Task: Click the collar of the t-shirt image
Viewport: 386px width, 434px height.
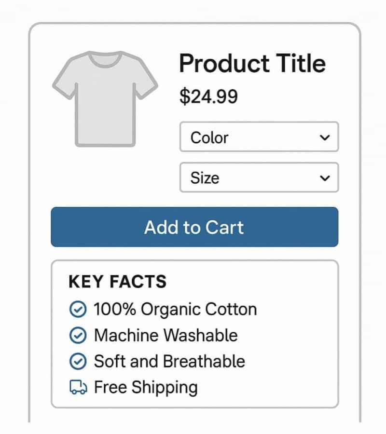Action: 105,60
